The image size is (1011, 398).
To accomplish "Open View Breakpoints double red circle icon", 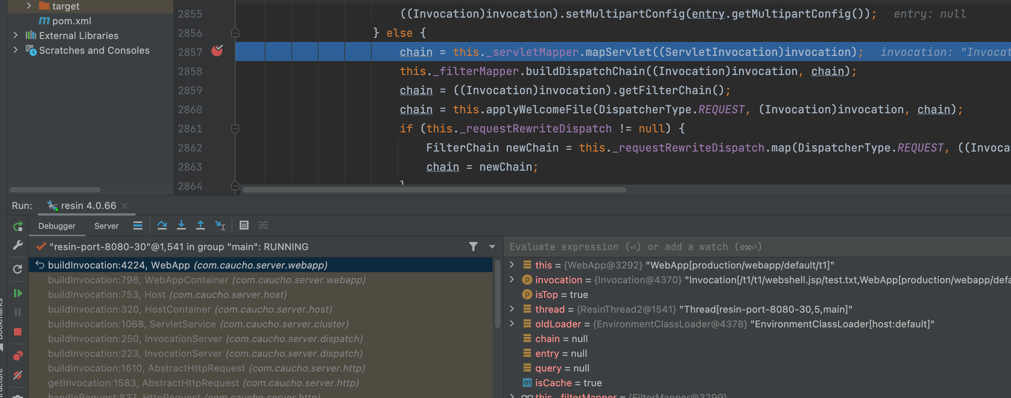I will [x=18, y=356].
